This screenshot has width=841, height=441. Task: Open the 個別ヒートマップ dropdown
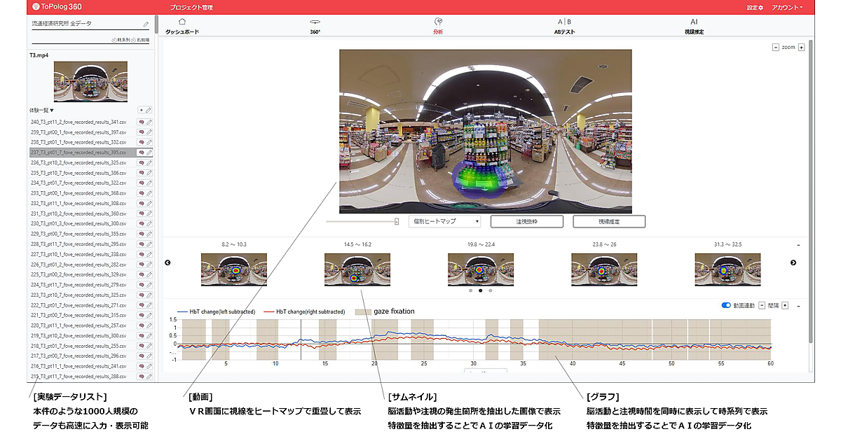[444, 221]
